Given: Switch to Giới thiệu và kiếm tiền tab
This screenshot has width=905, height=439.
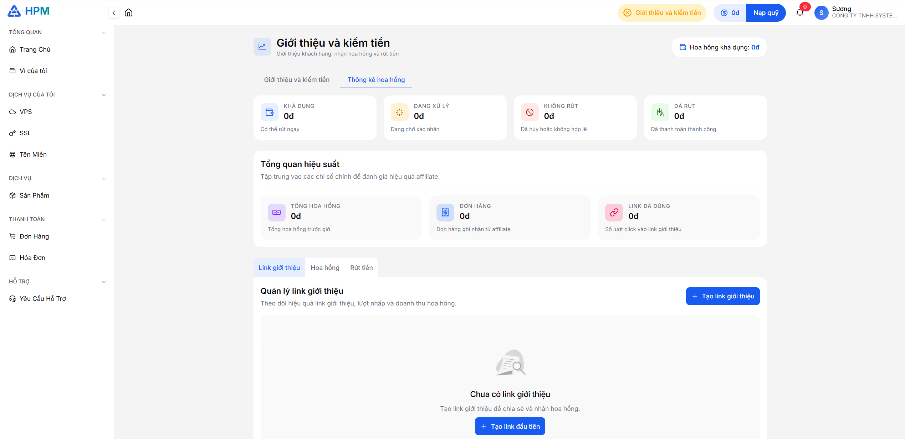Looking at the screenshot, I should [297, 80].
